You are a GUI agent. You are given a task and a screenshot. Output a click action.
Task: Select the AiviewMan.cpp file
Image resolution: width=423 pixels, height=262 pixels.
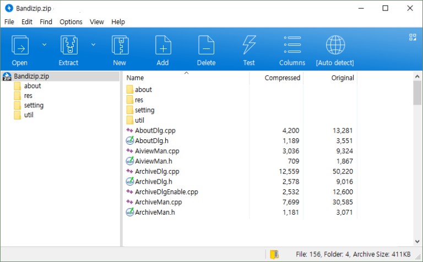point(157,151)
